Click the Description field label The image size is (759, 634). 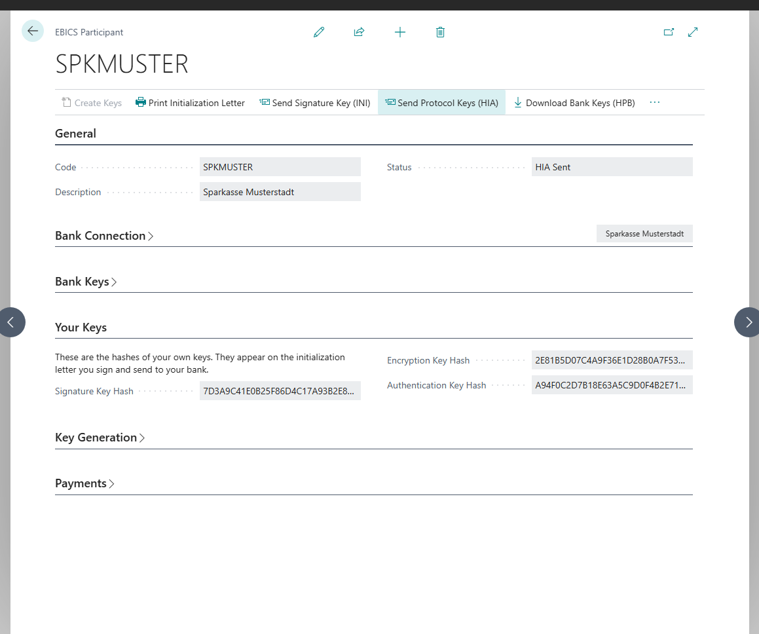pyautogui.click(x=78, y=192)
